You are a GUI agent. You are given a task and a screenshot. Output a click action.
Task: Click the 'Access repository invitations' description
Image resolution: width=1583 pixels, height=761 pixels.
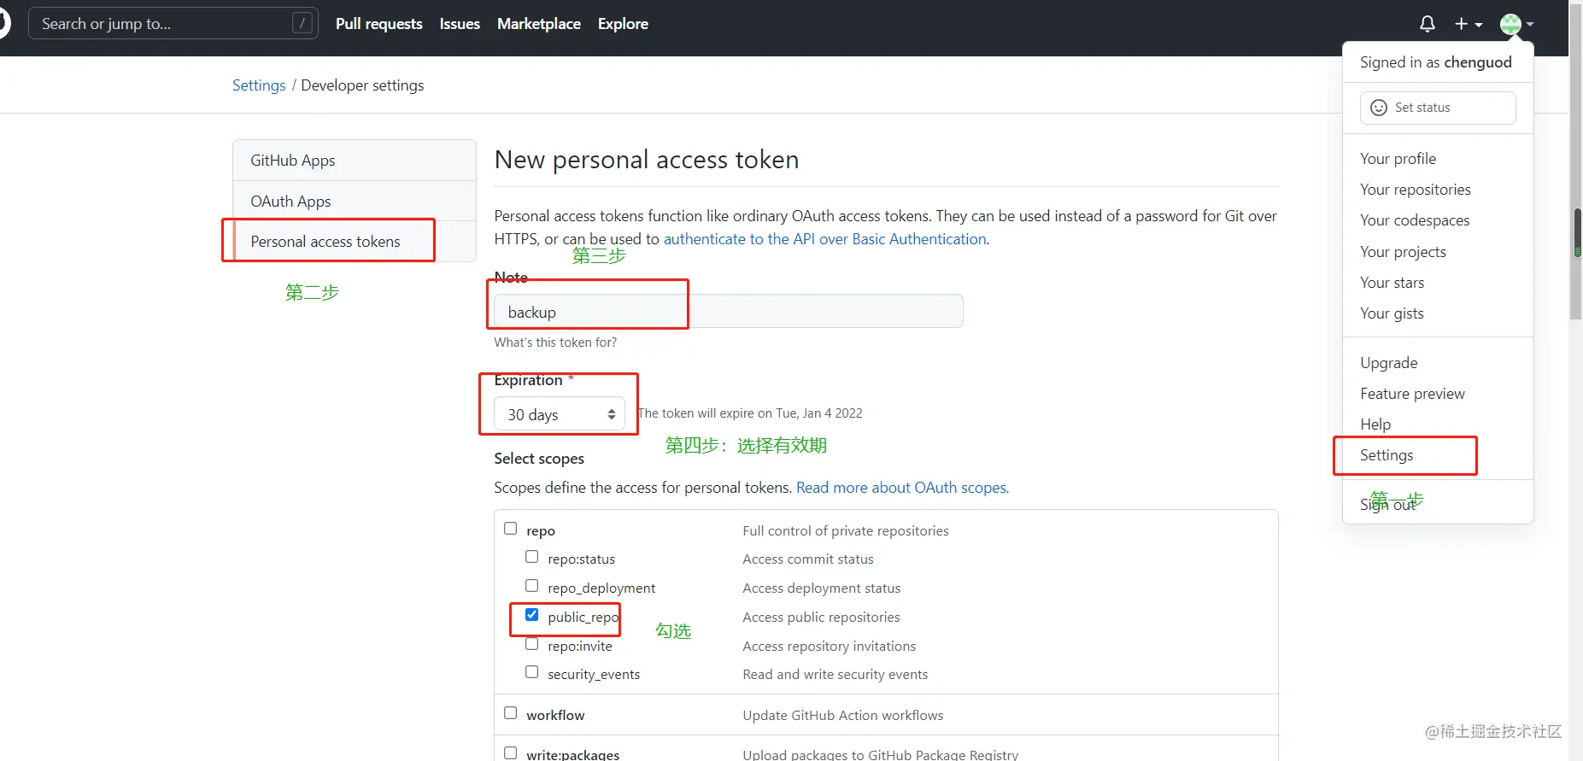pyautogui.click(x=830, y=647)
